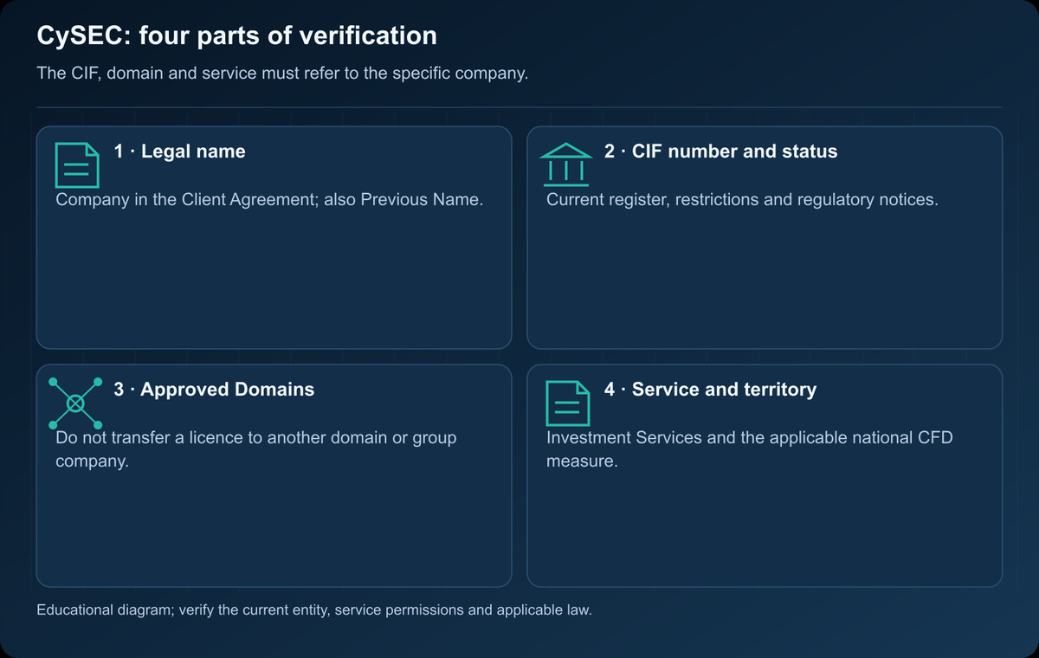
Task: Click text 'Investment Services and the applicable national CFD'
Action: click(x=750, y=438)
